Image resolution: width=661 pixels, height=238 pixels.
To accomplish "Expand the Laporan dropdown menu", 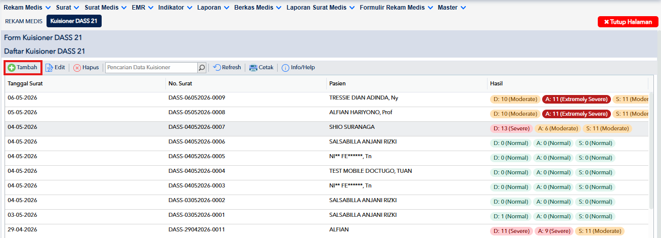I will 213,8.
